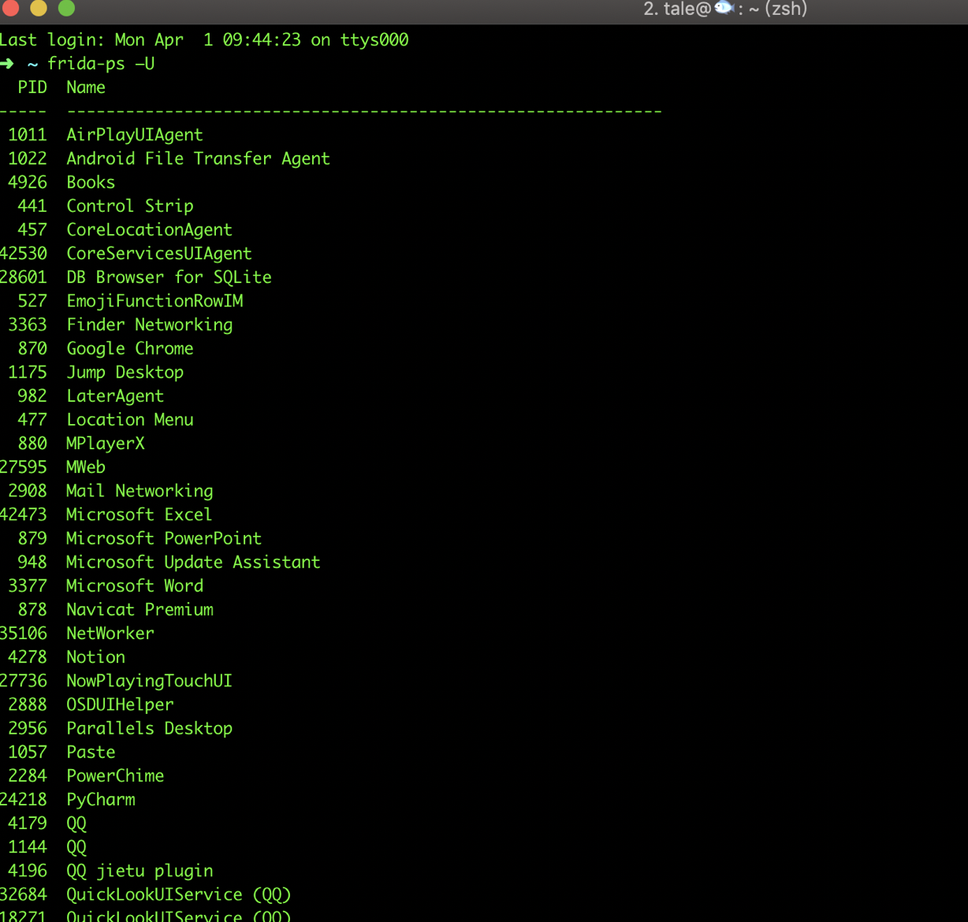The image size is (968, 922).
Task: Click the 'PyCharm' process name
Action: click(101, 799)
